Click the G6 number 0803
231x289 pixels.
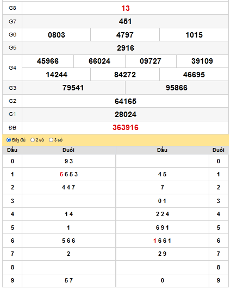pos(57,35)
